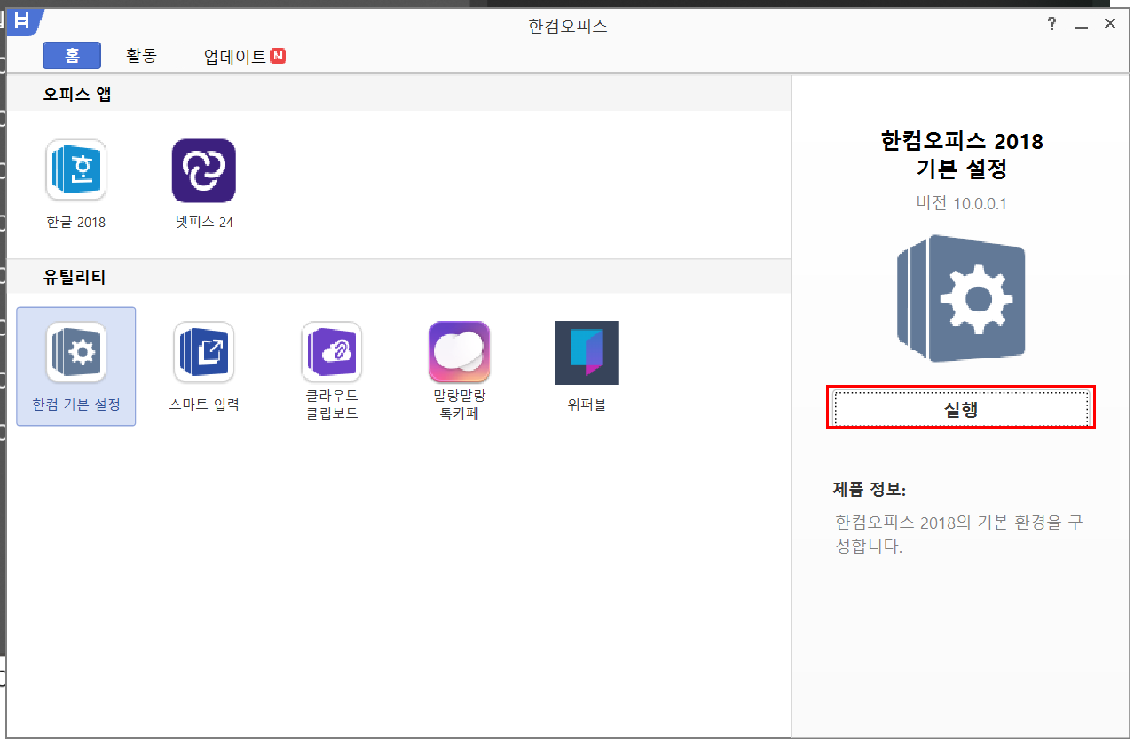
Task: Click the 제품 정보 label
Action: [870, 489]
